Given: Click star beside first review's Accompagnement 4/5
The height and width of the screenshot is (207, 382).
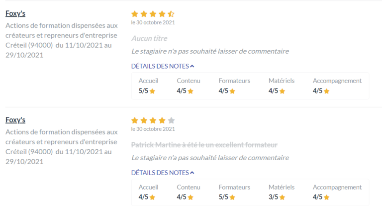Looking at the screenshot, I should [x=326, y=91].
